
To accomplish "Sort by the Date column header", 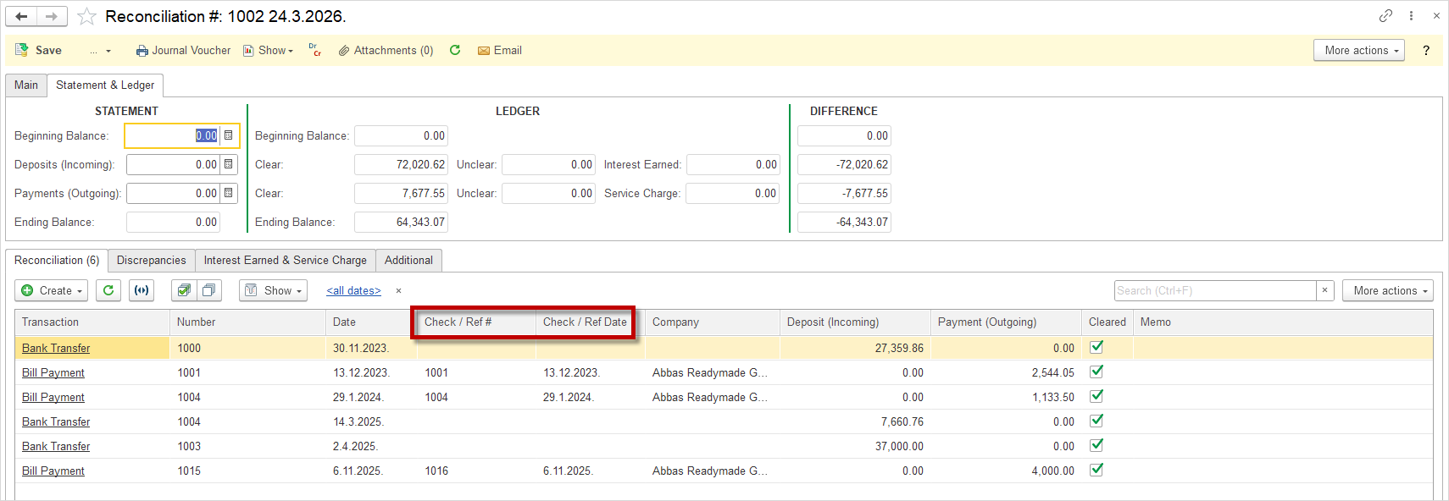I will (x=371, y=322).
